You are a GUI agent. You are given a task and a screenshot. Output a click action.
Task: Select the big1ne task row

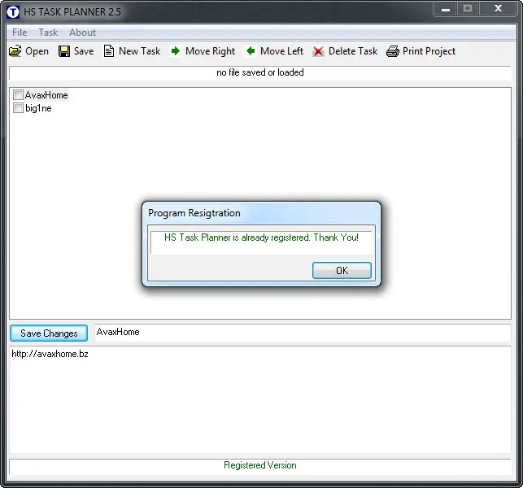pyautogui.click(x=38, y=108)
